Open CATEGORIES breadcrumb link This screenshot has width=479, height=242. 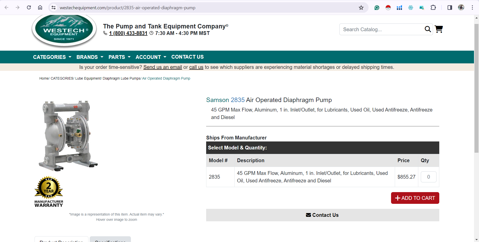[x=62, y=78]
